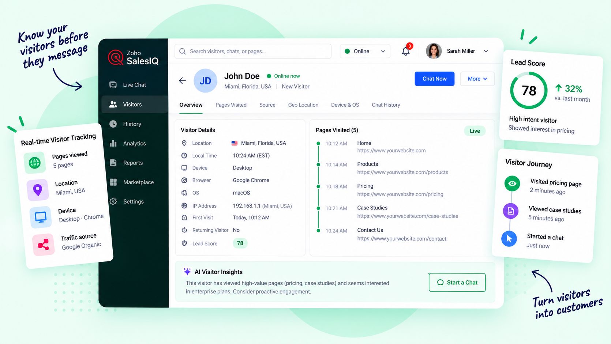The width and height of the screenshot is (611, 344).
Task: Switch to the Pages Visited tab
Action: point(231,105)
